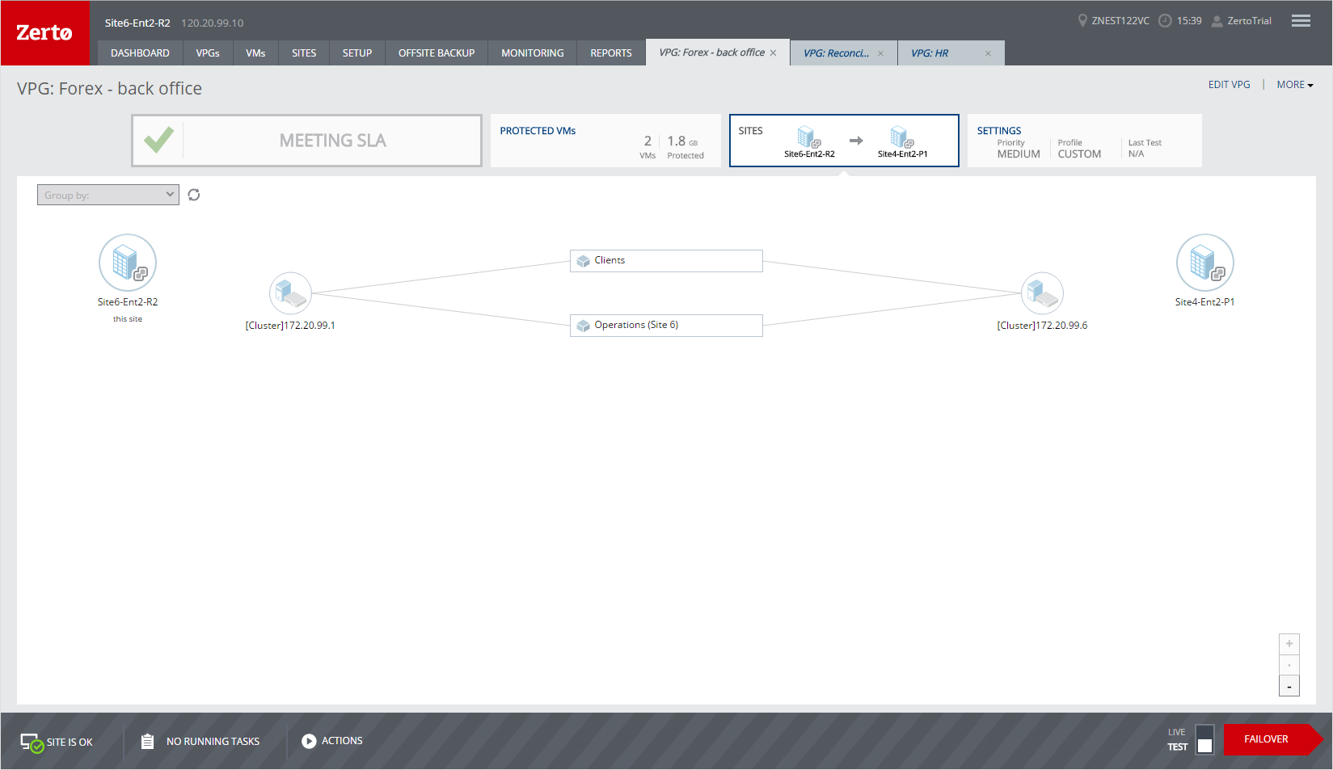Click the Zerto logo
1333x770 pixels.
click(x=44, y=33)
